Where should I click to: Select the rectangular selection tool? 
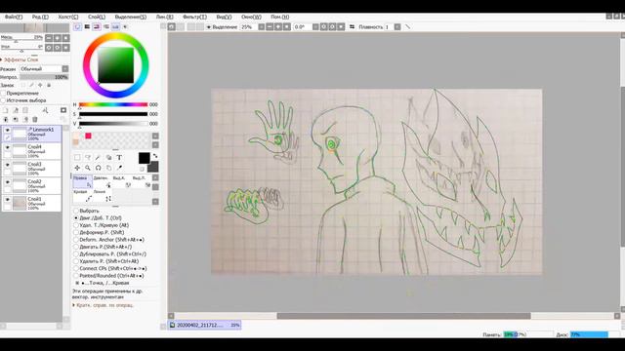(77, 158)
